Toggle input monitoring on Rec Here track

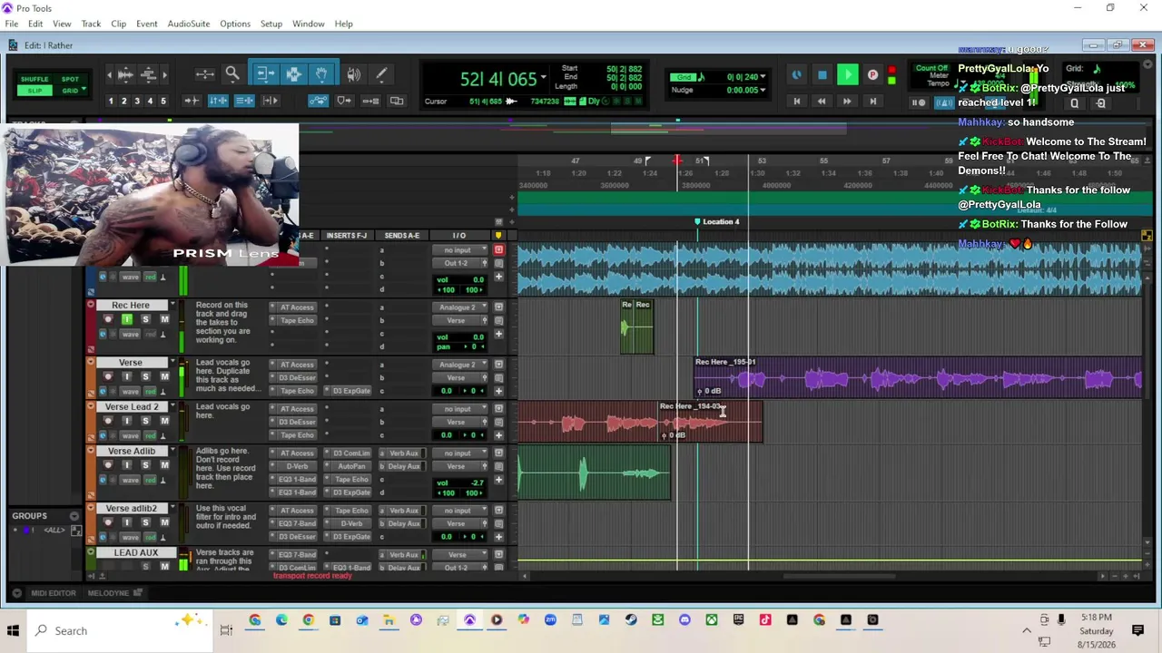126,319
